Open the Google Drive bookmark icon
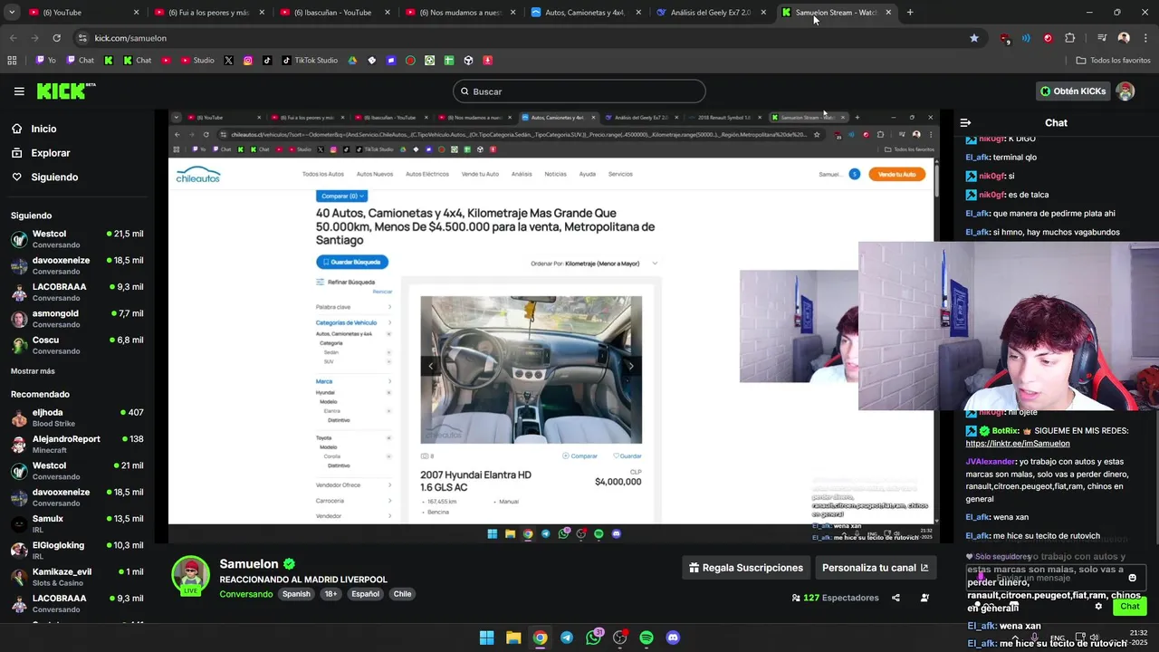 click(x=352, y=61)
